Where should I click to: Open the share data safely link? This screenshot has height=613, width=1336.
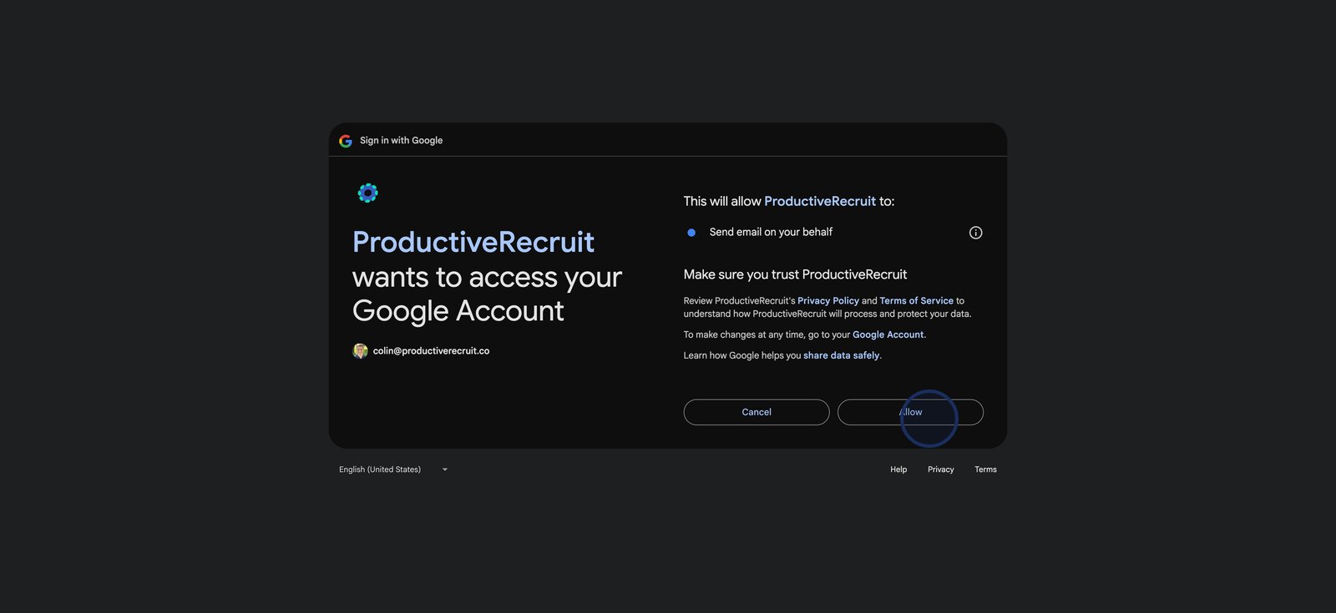[x=842, y=355]
